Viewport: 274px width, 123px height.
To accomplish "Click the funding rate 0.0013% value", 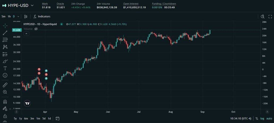I will (157, 7).
